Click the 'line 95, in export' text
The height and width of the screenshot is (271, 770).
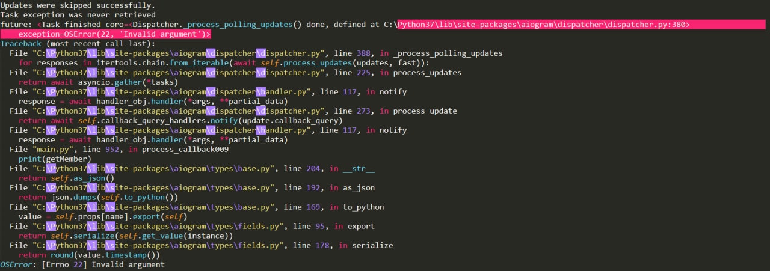click(x=333, y=226)
